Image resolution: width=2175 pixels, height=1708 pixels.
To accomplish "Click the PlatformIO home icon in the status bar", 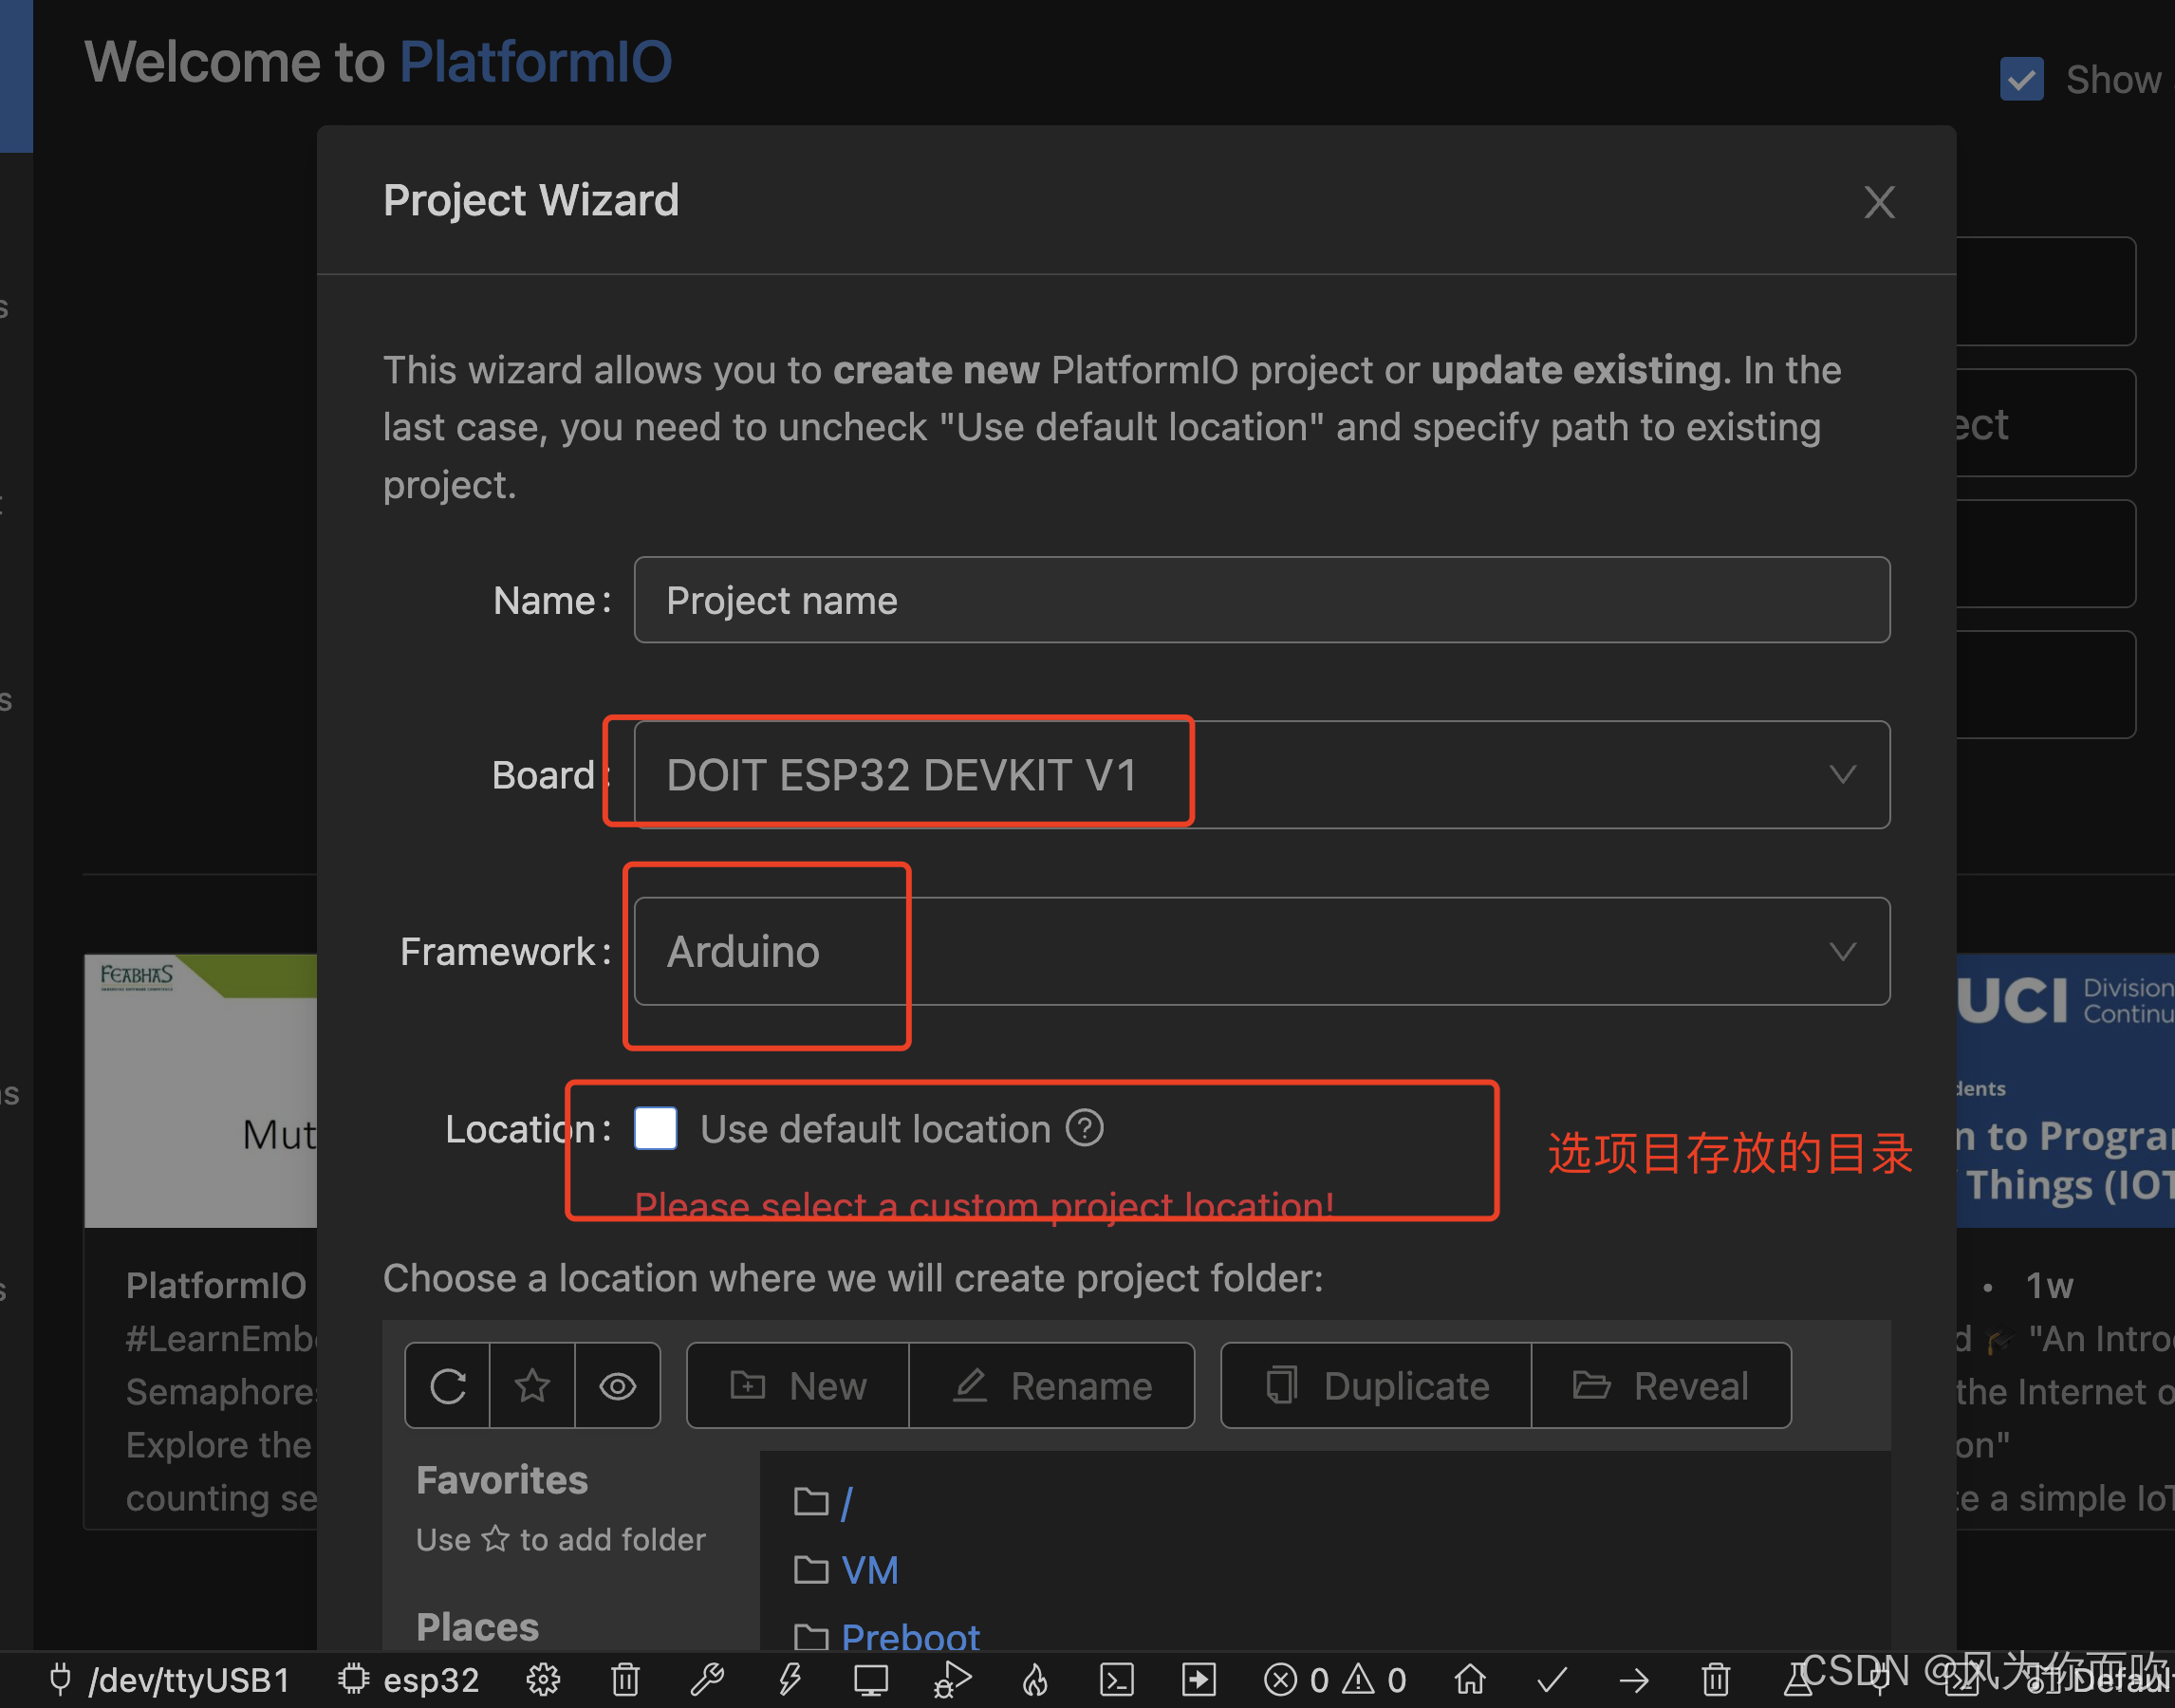I will pos(1469,1679).
